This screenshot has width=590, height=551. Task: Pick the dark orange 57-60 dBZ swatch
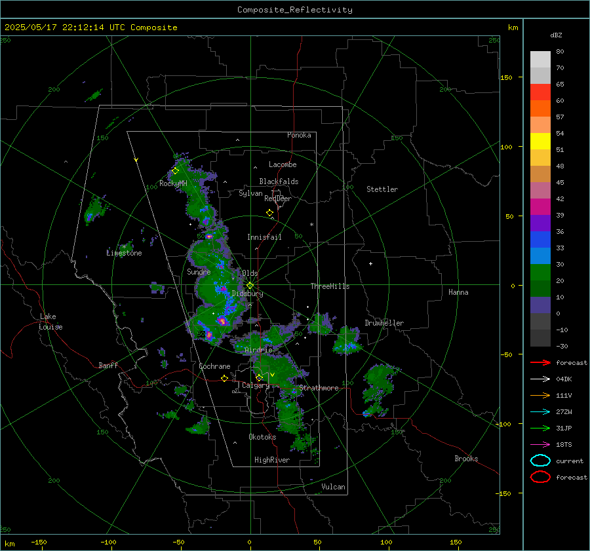(x=540, y=109)
